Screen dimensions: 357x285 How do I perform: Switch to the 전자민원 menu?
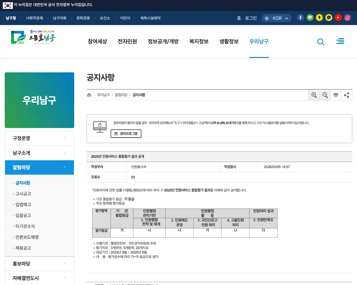127,41
